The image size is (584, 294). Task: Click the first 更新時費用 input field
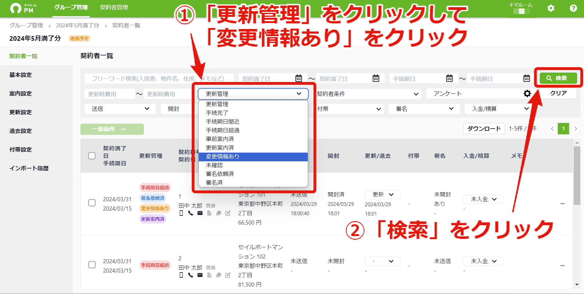(110, 94)
